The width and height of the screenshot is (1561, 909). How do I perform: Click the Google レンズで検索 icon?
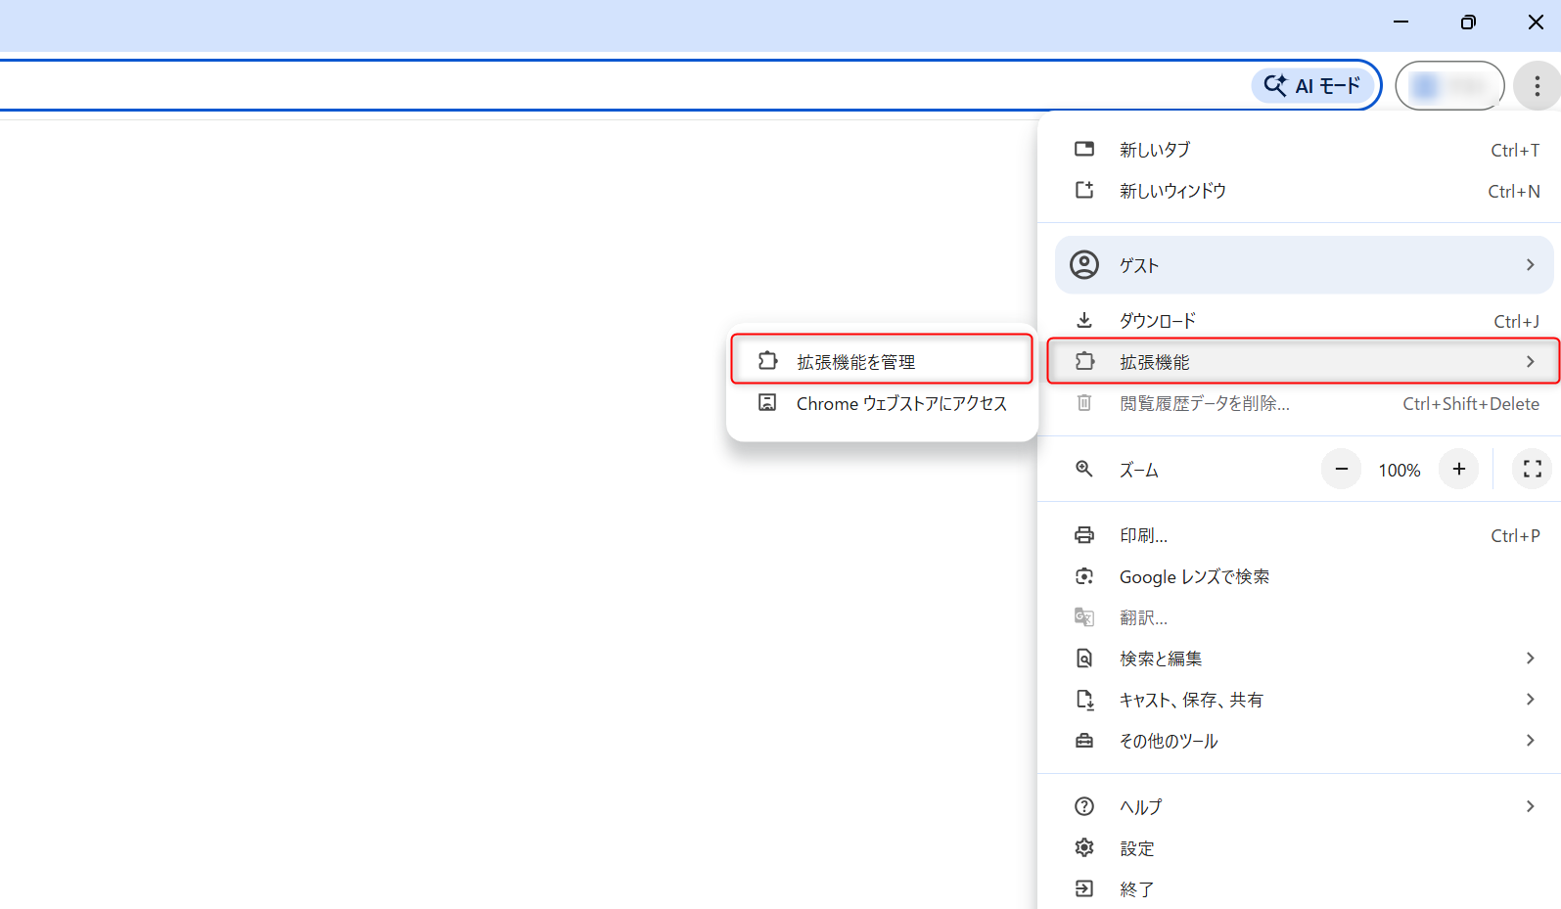point(1084,576)
